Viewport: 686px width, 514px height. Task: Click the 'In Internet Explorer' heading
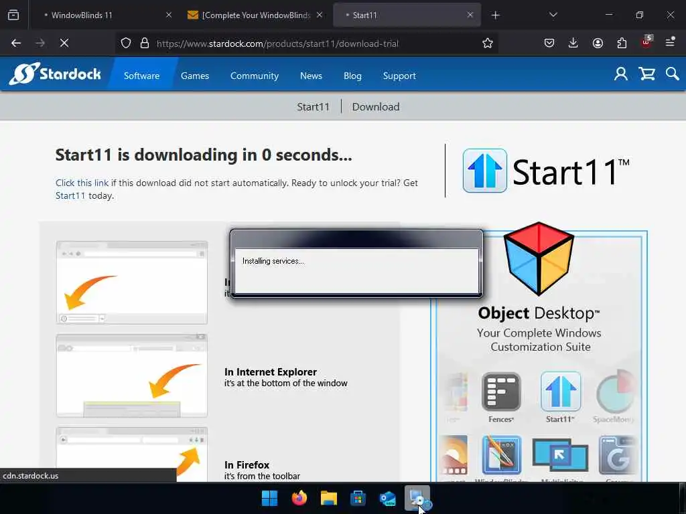271,372
